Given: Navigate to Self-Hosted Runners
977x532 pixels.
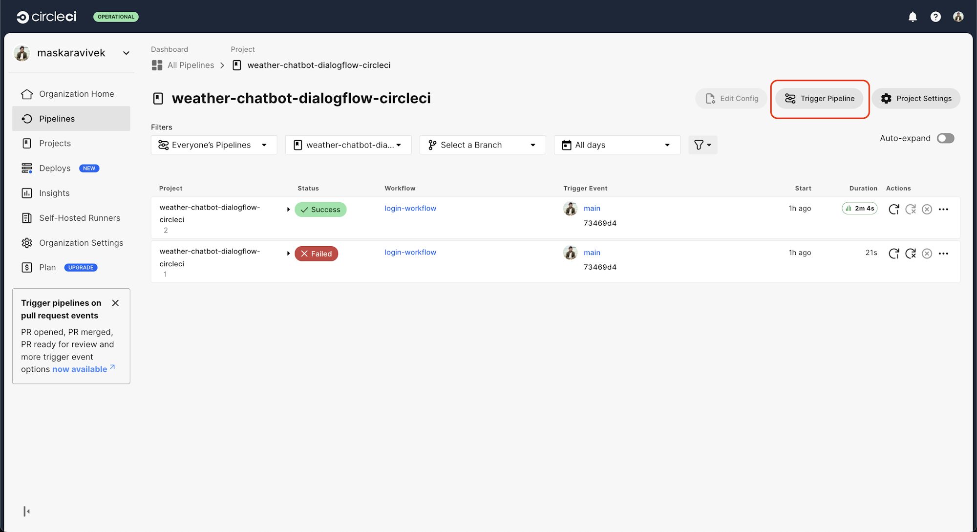Looking at the screenshot, I should click(x=80, y=218).
